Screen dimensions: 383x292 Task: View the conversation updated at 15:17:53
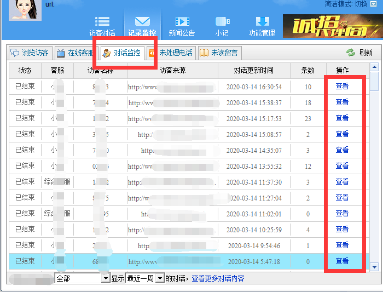click(x=342, y=118)
